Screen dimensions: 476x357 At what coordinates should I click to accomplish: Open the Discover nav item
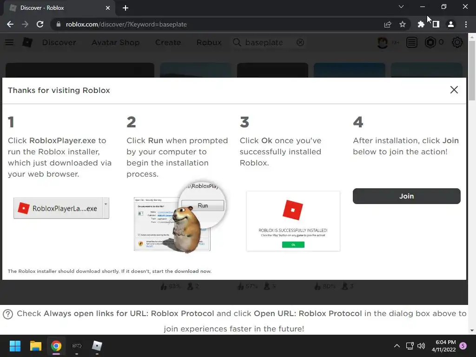tap(59, 42)
